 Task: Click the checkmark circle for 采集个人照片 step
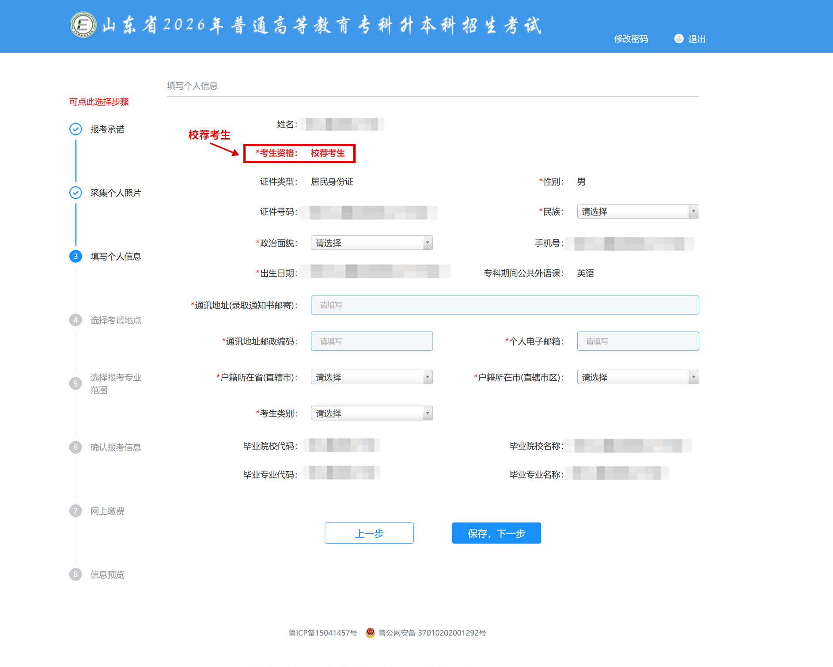click(x=76, y=193)
